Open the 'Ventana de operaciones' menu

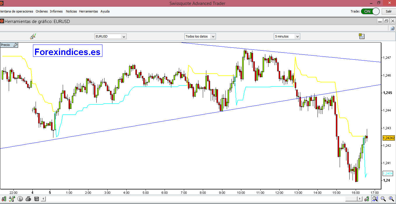[16, 11]
